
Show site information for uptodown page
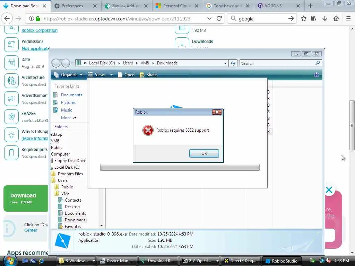(x=31, y=19)
